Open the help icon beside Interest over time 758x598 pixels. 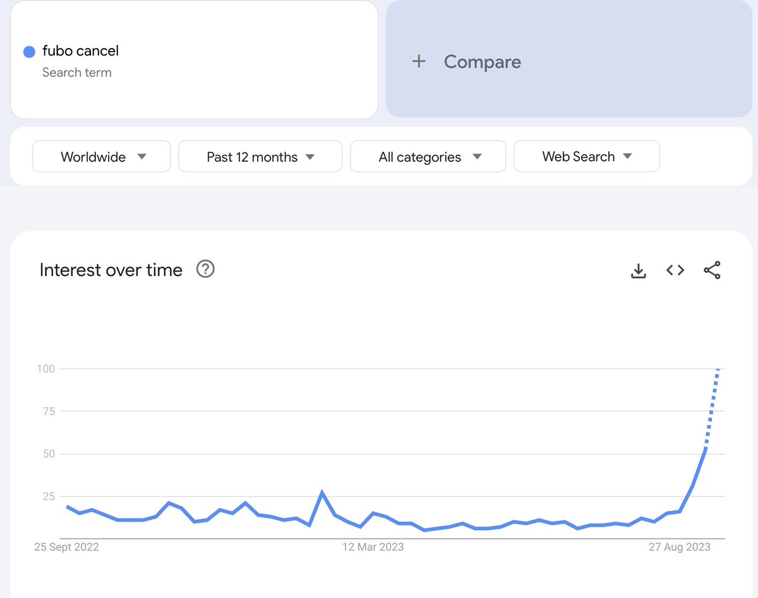pos(205,270)
